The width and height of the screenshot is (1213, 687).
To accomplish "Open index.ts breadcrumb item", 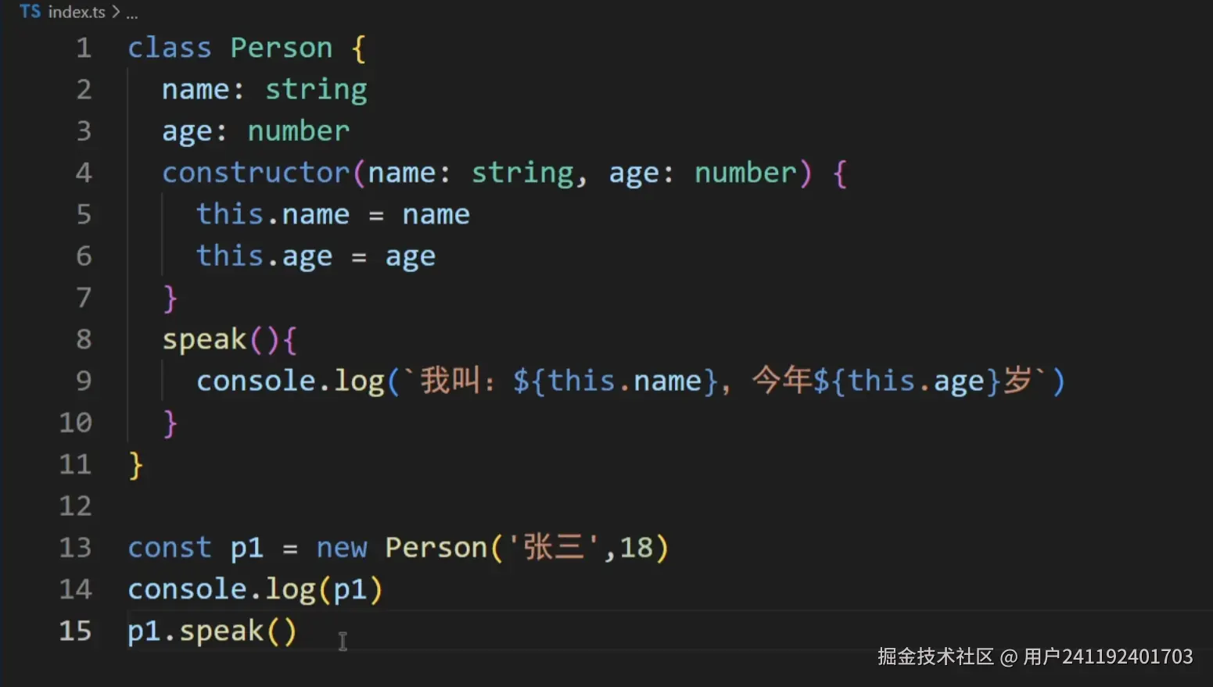I will pyautogui.click(x=77, y=12).
